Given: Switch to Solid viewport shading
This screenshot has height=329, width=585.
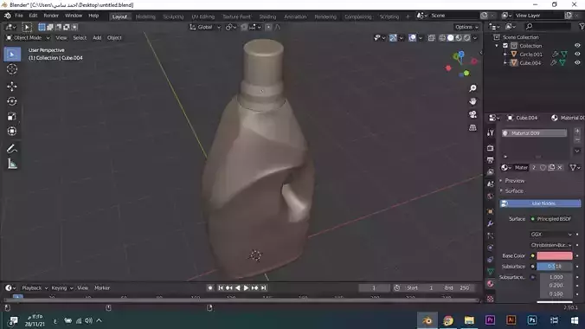Looking at the screenshot, I should (x=450, y=38).
